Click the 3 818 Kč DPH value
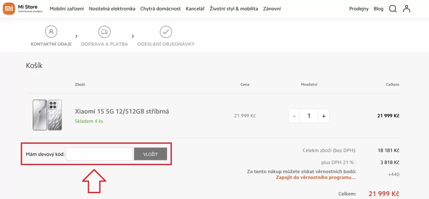429x199 pixels. pyautogui.click(x=390, y=162)
